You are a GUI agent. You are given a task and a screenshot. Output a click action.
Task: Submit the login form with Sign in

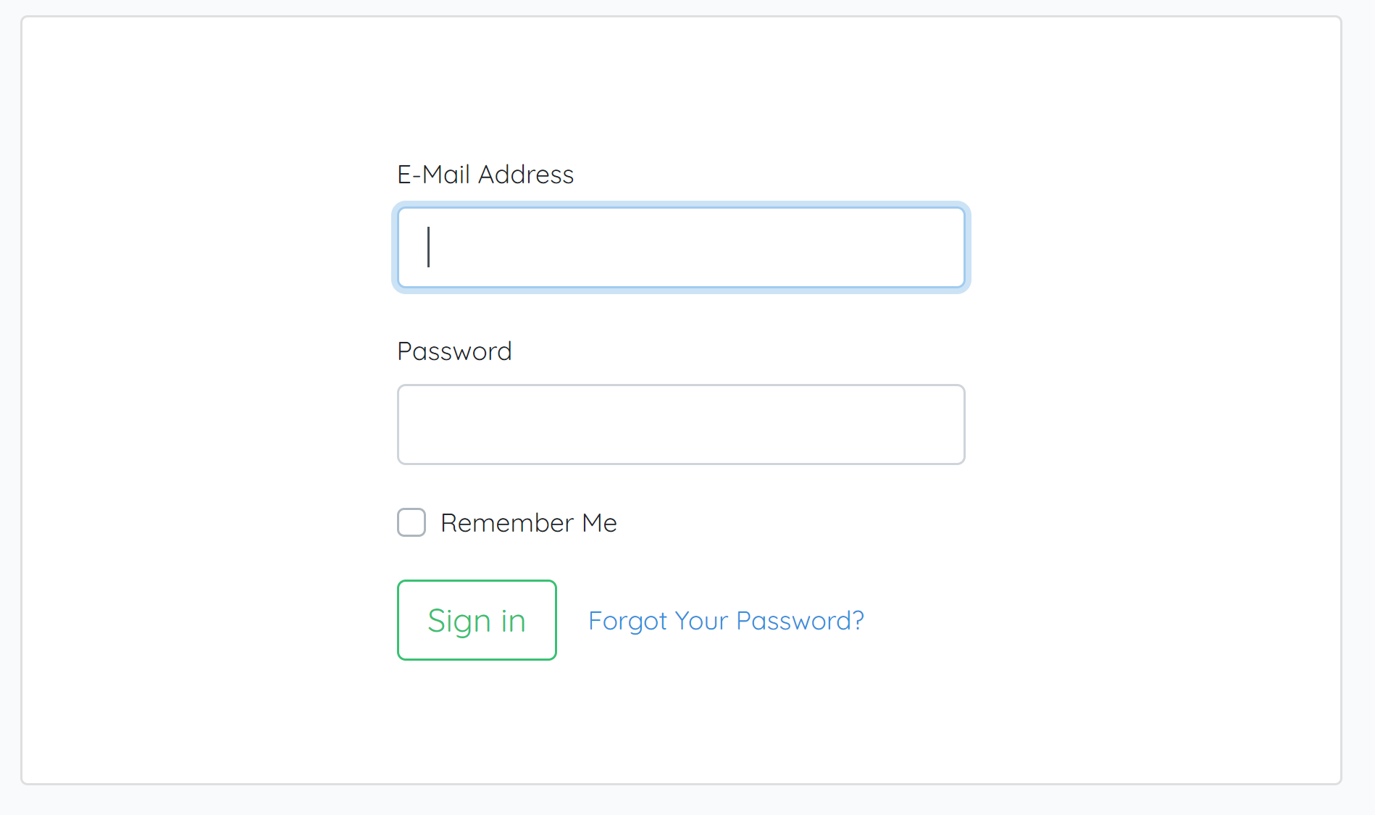pos(477,620)
